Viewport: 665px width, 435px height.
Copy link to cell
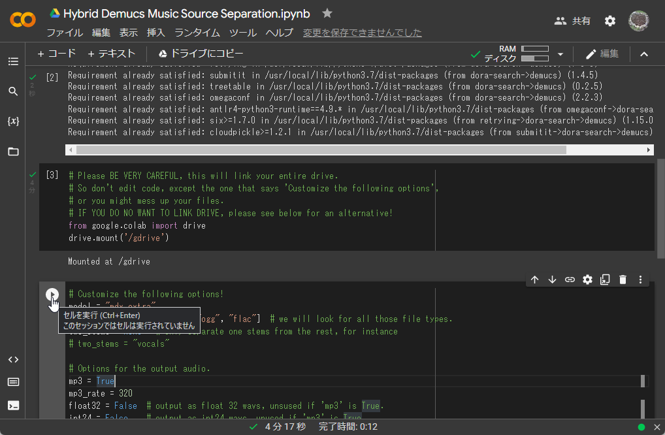tap(570, 280)
